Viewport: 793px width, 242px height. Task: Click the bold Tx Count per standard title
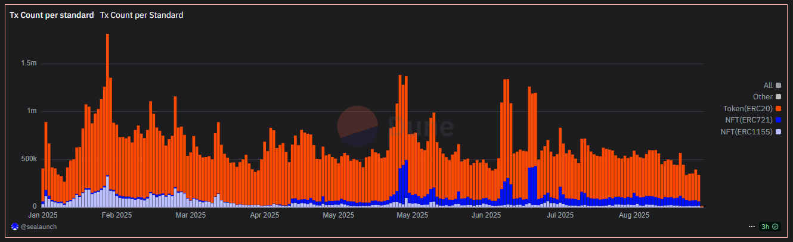(x=51, y=15)
